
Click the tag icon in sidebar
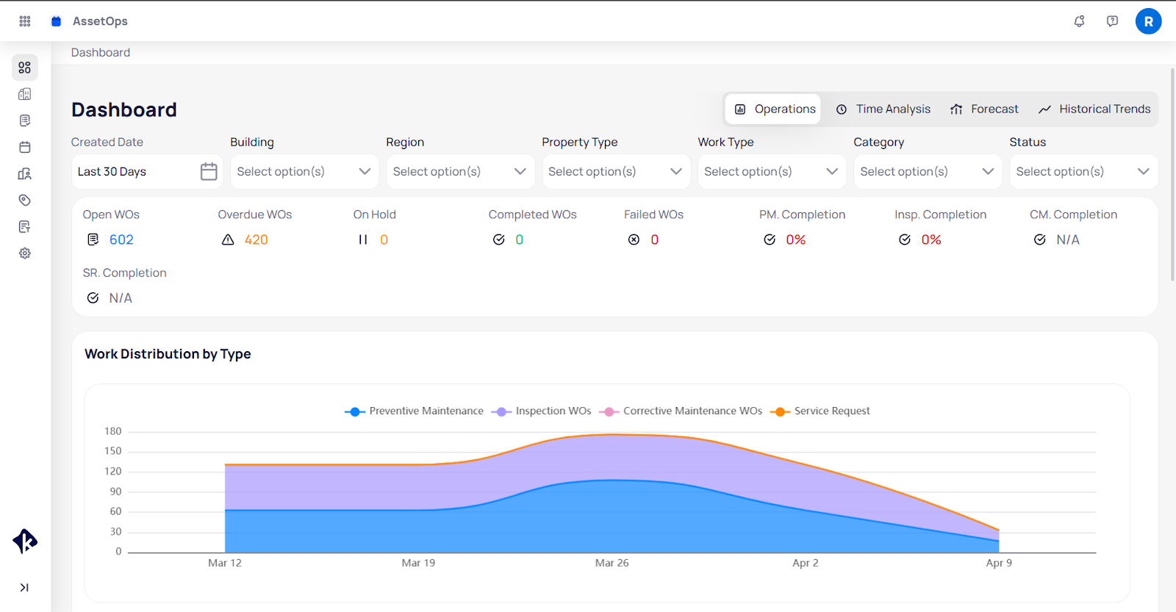[x=25, y=200]
